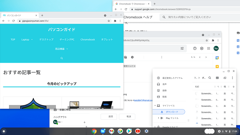Go to older message arrow in Gmail
Viewport: 240px width, 135px height.
[x=206, y=57]
